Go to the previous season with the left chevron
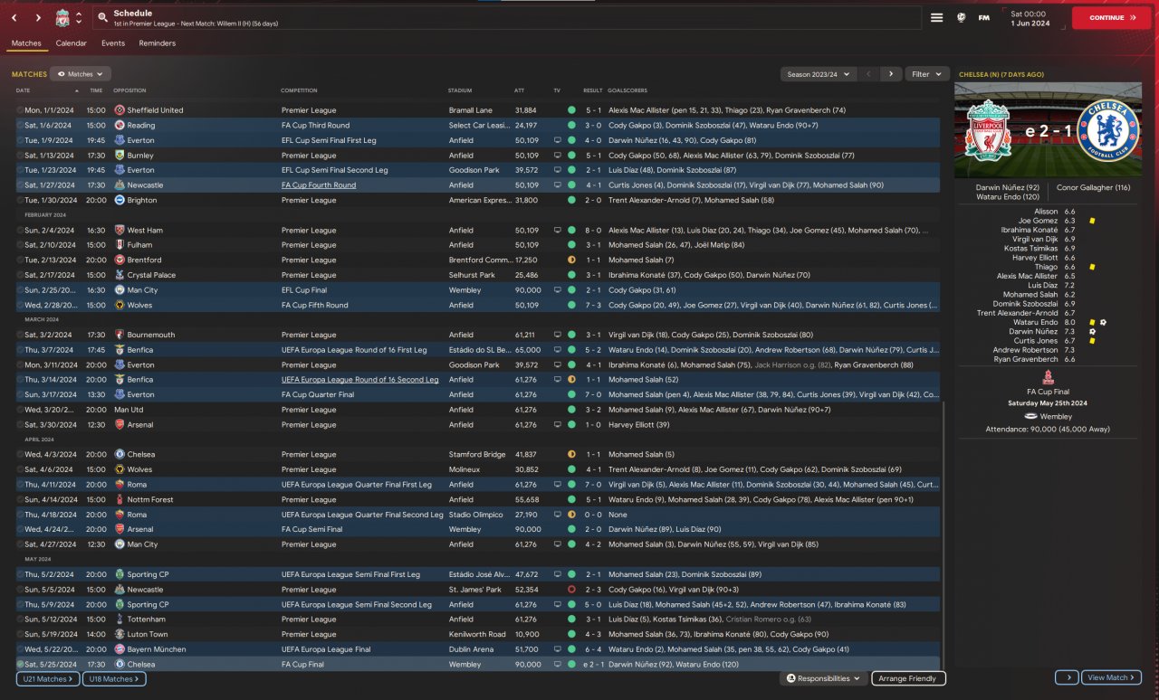 tap(868, 74)
